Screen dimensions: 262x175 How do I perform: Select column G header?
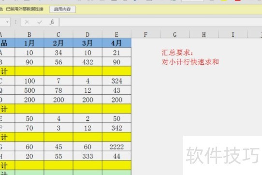point(175,35)
